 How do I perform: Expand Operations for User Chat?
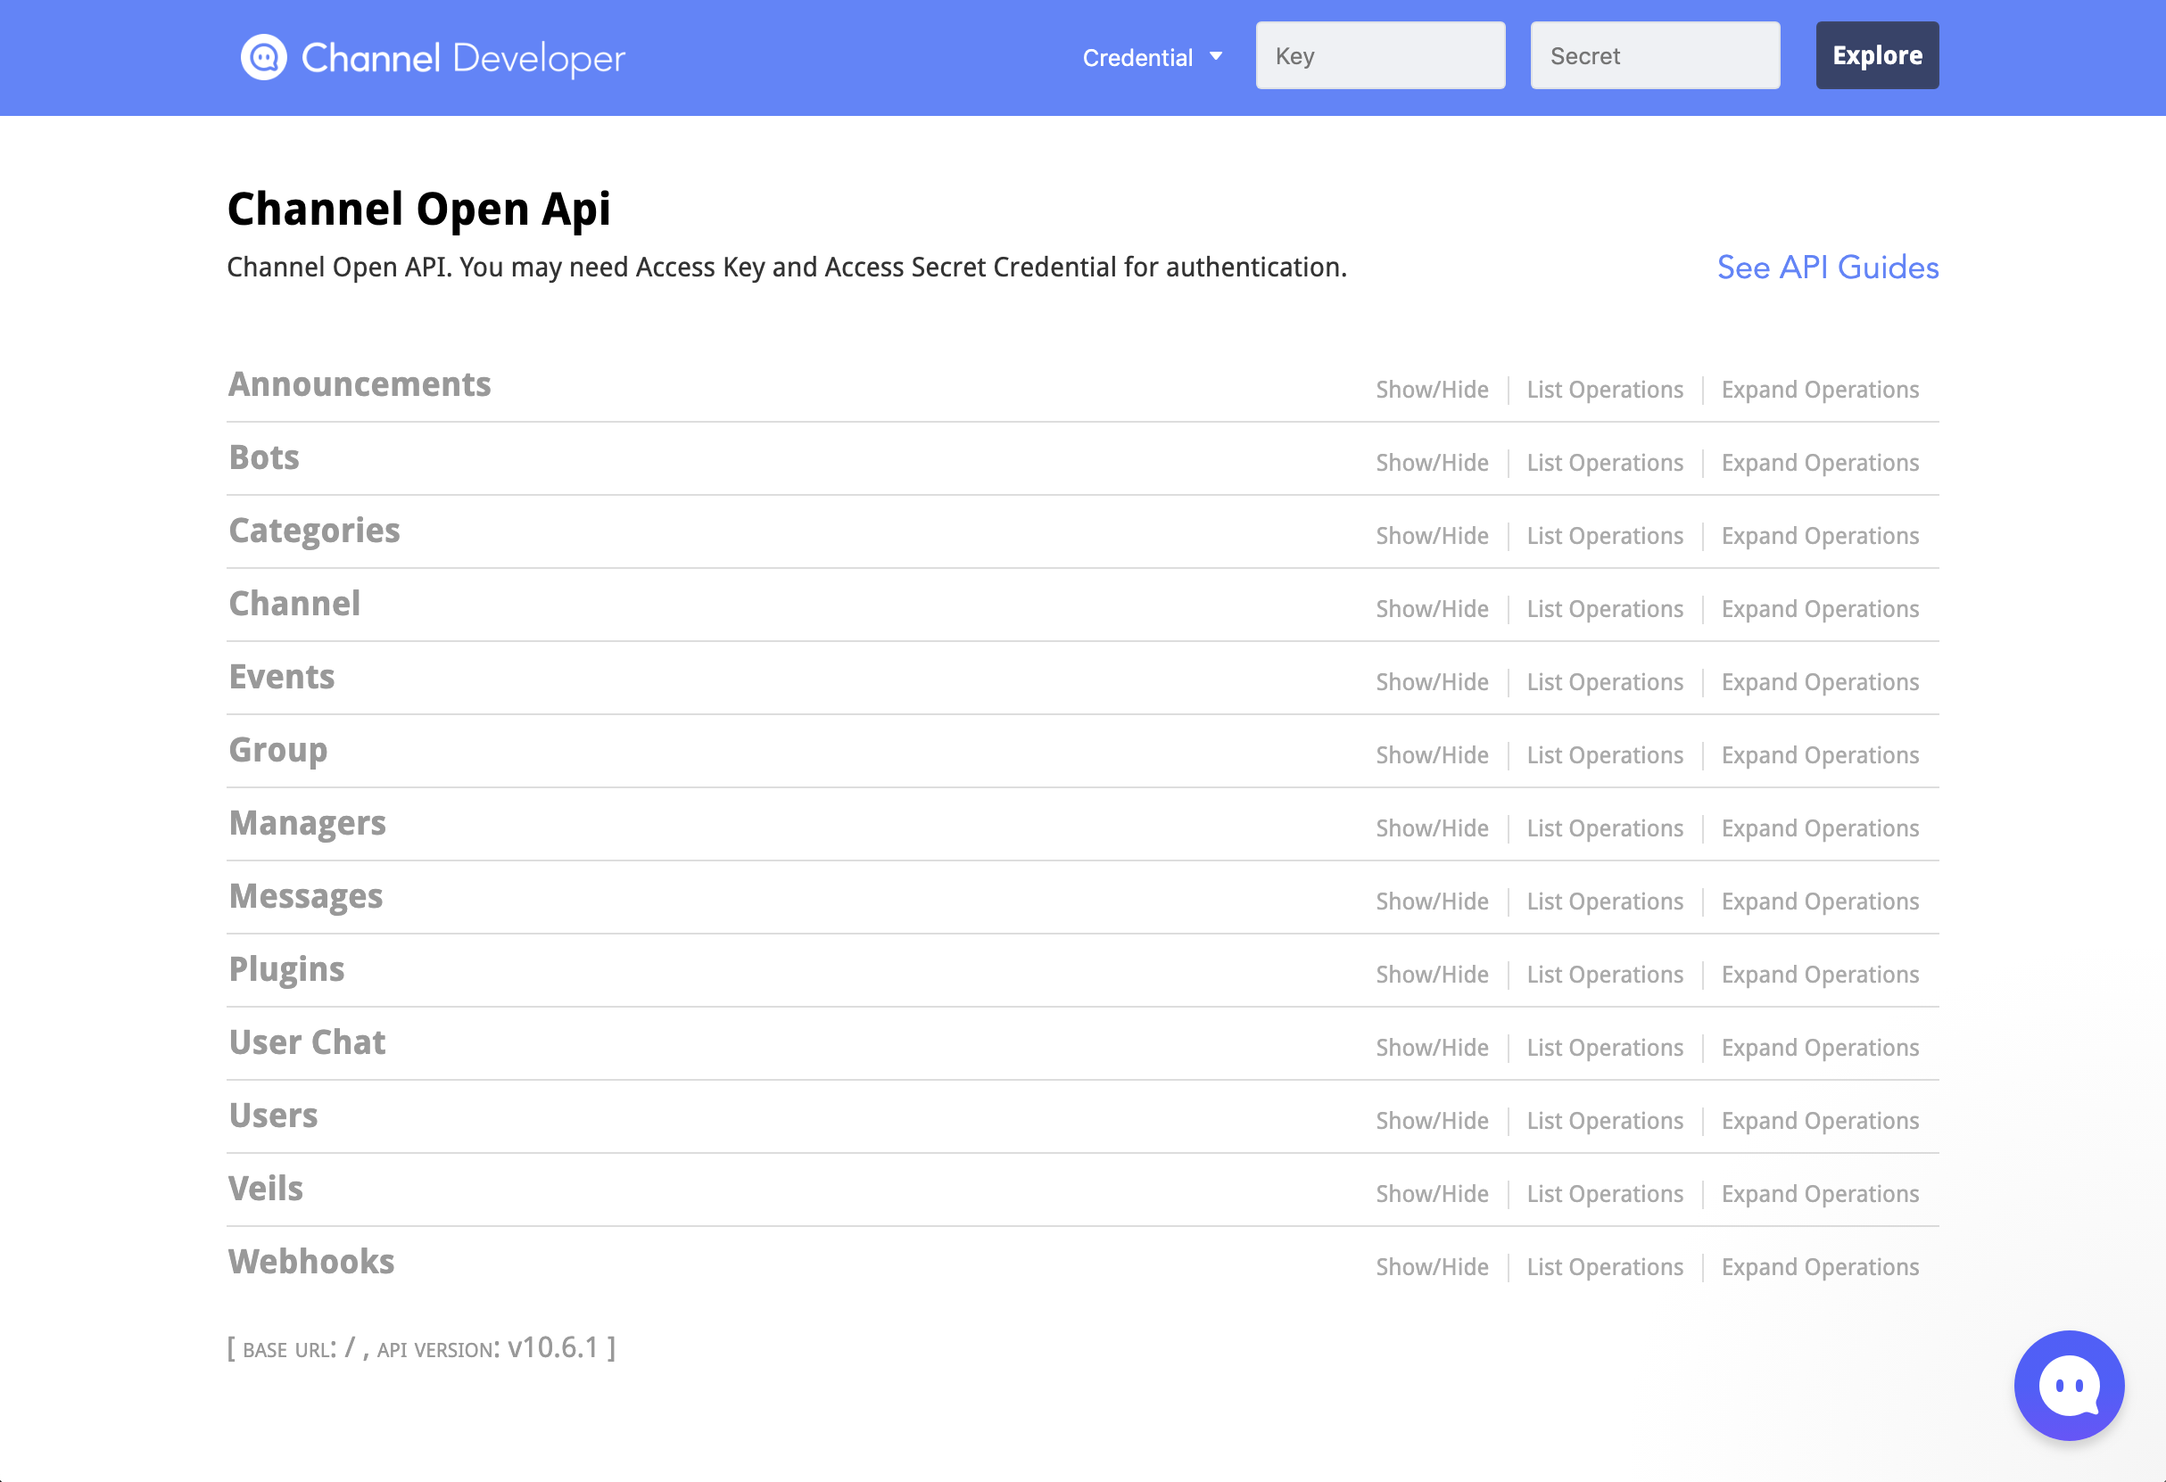click(1819, 1048)
